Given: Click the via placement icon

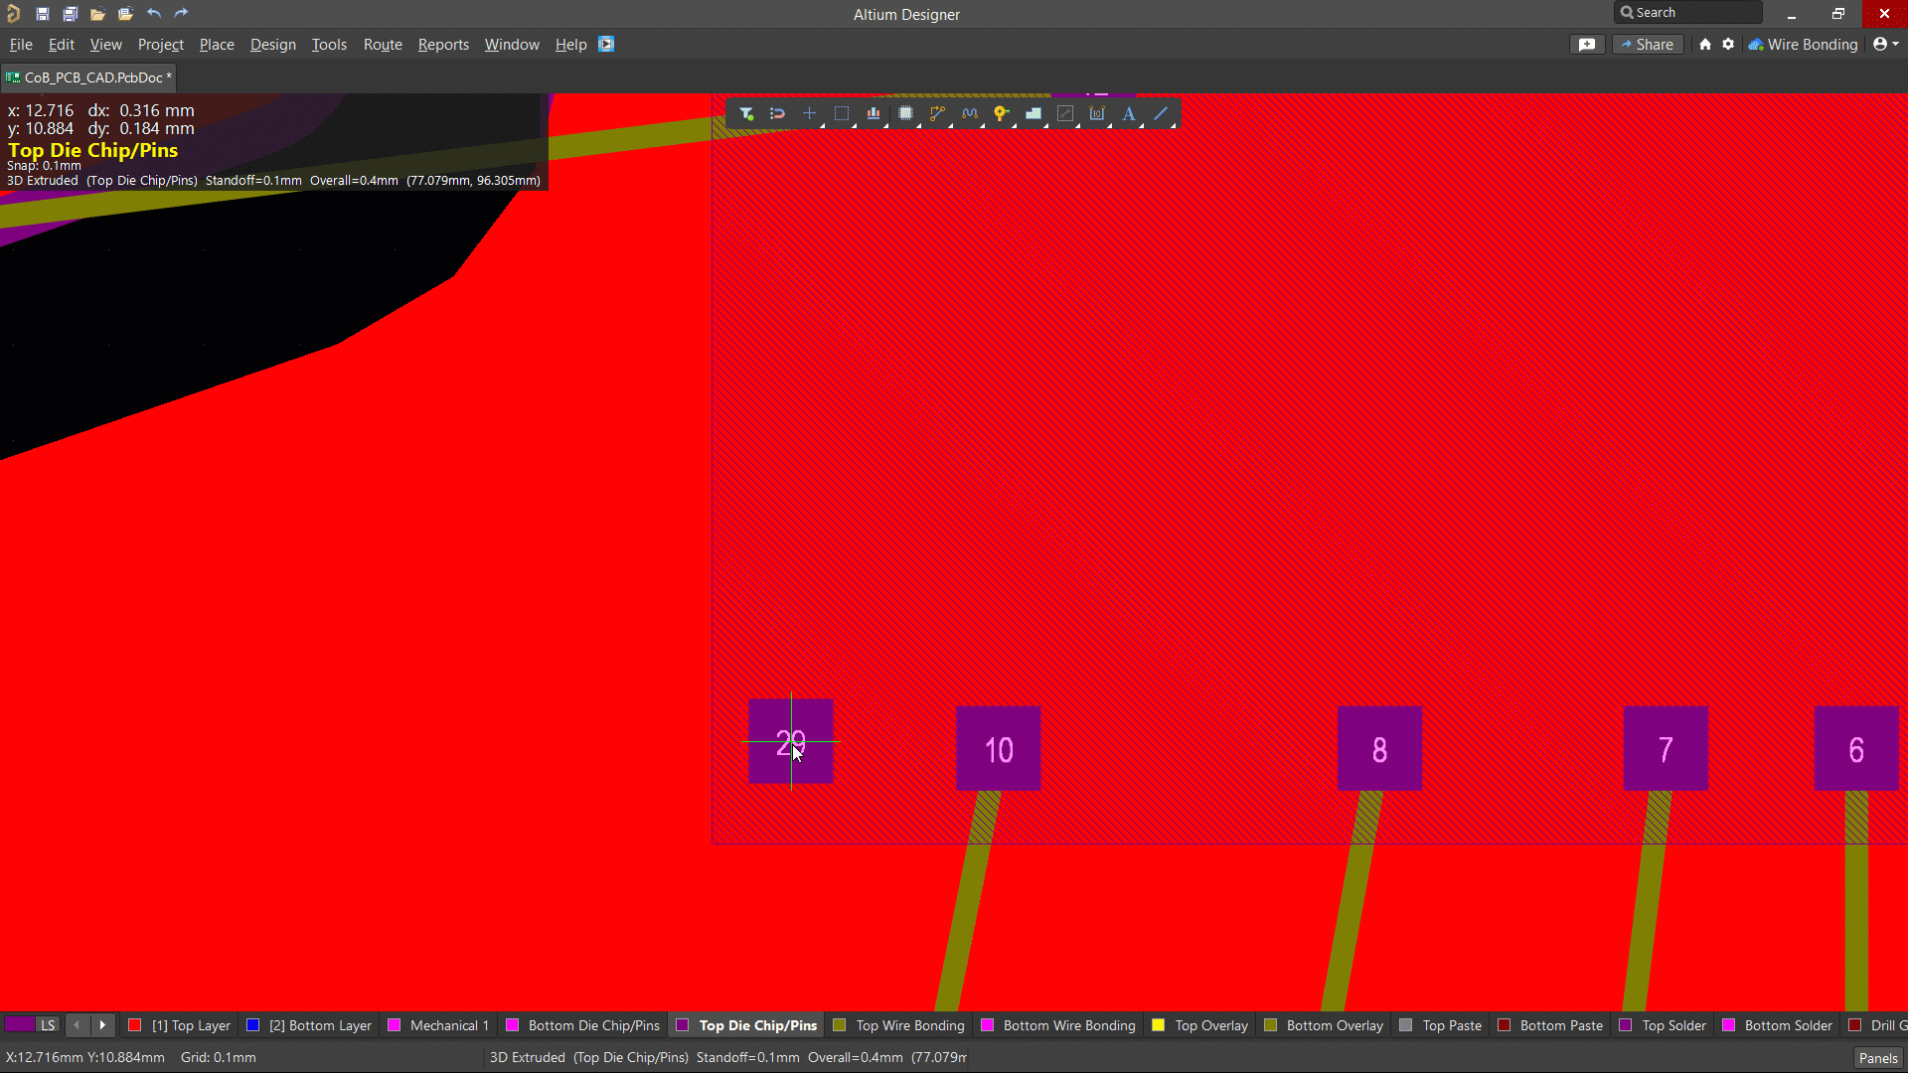Looking at the screenshot, I should [1002, 113].
